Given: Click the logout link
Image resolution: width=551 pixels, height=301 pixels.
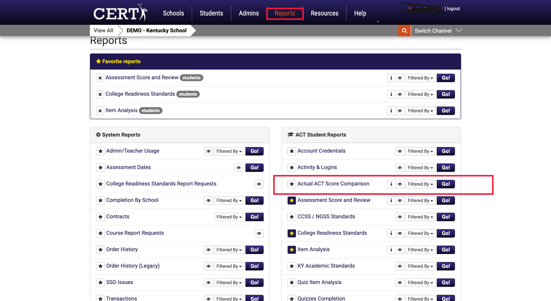Looking at the screenshot, I should [453, 8].
